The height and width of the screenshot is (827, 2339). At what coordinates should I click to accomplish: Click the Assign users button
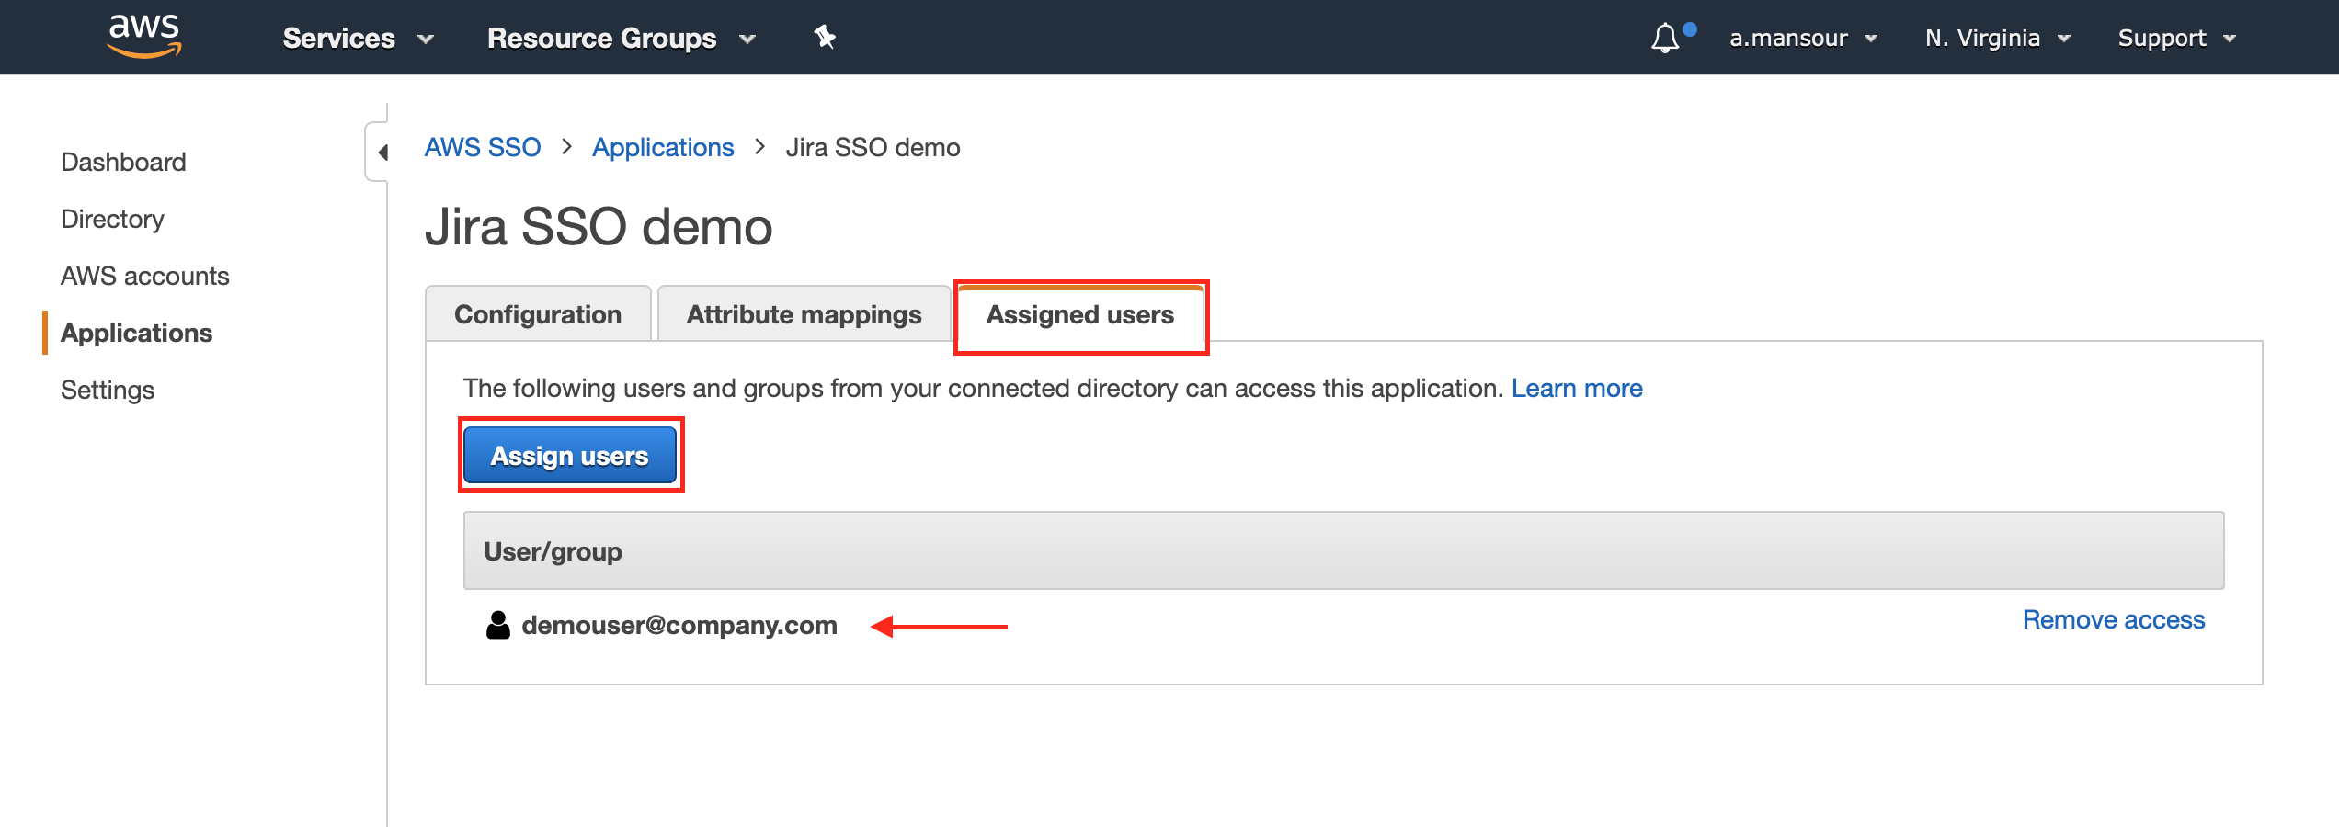coord(570,455)
